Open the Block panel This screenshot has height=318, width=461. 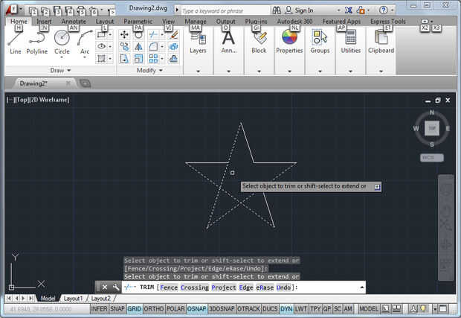point(259,40)
